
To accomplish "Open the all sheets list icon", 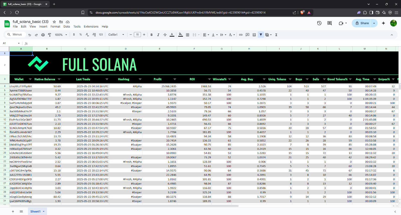I will (x=21, y=211).
